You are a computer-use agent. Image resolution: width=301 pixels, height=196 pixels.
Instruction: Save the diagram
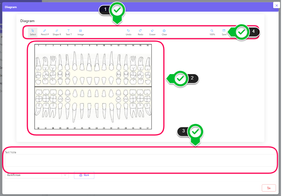pyautogui.click(x=224, y=32)
